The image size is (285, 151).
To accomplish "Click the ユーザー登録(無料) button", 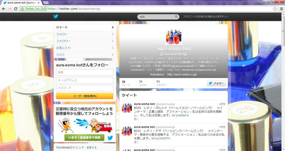I will (84, 96).
